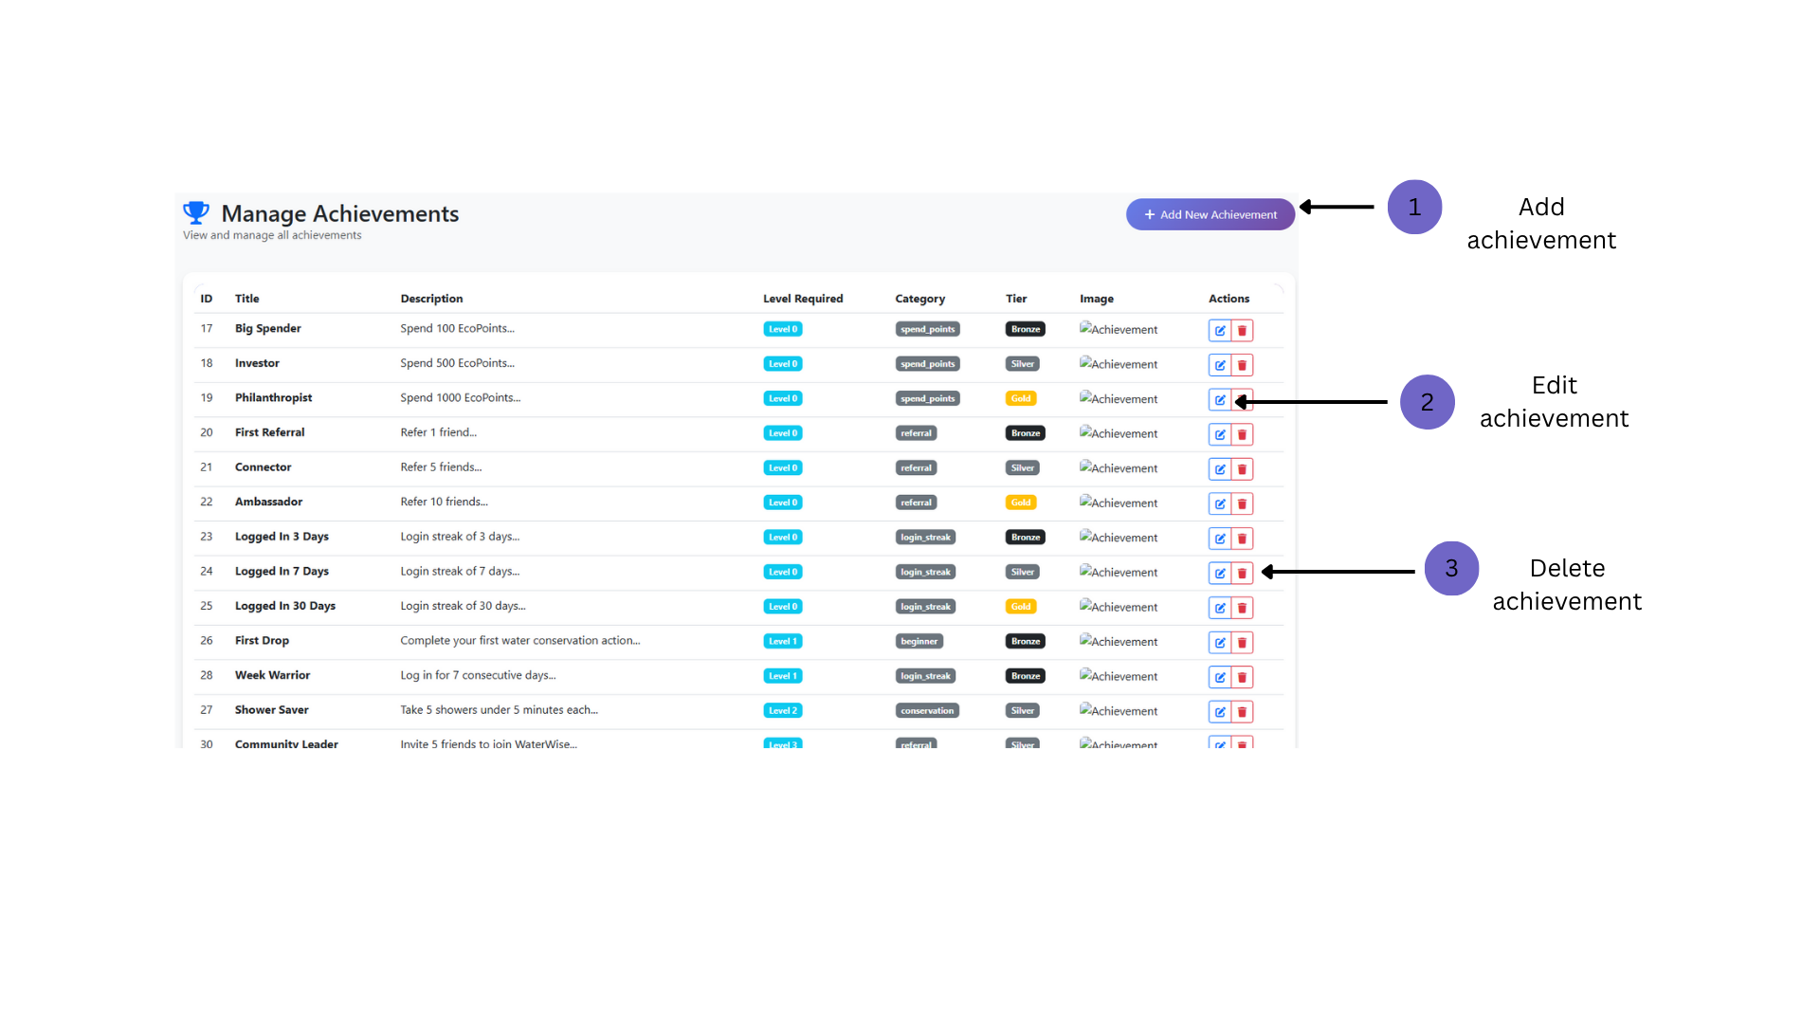Delete the Logged In 30 Days achievement
Image resolution: width=1820 pixels, height=1024 pixels.
point(1242,608)
